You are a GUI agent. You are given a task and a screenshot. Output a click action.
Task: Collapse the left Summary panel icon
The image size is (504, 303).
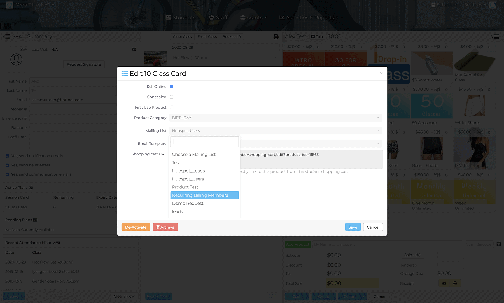(7, 37)
